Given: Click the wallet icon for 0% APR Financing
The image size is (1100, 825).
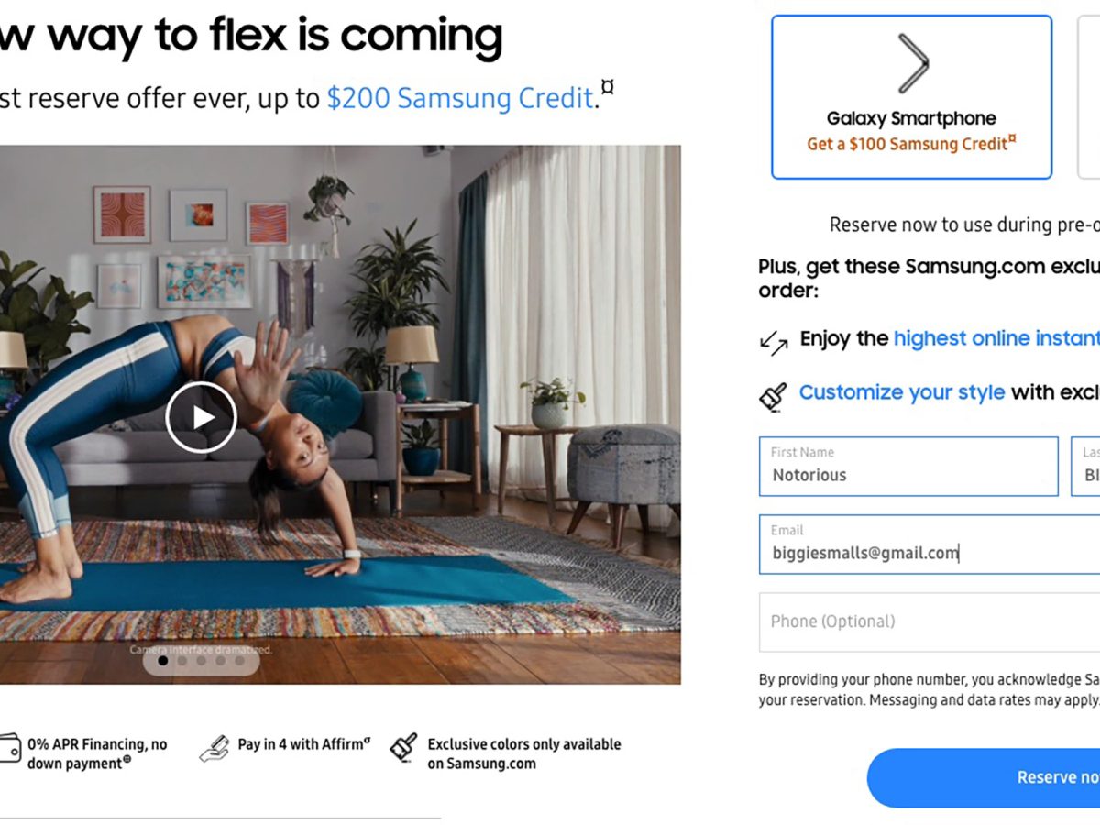Looking at the screenshot, I should (x=9, y=746).
